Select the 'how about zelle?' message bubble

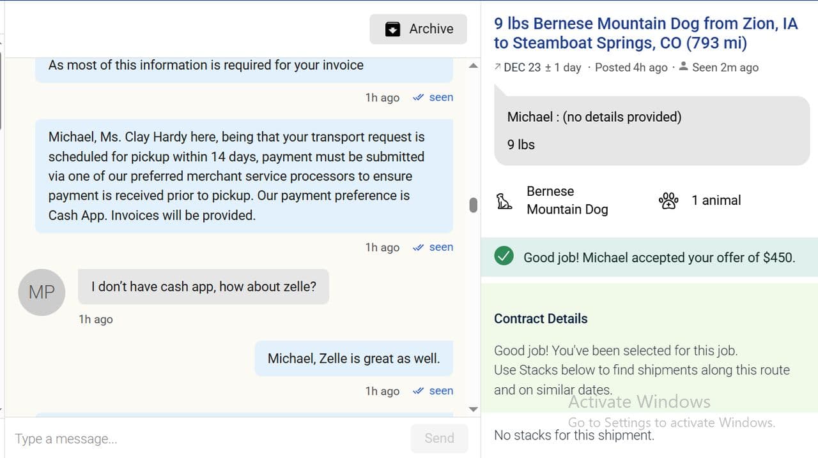[203, 286]
